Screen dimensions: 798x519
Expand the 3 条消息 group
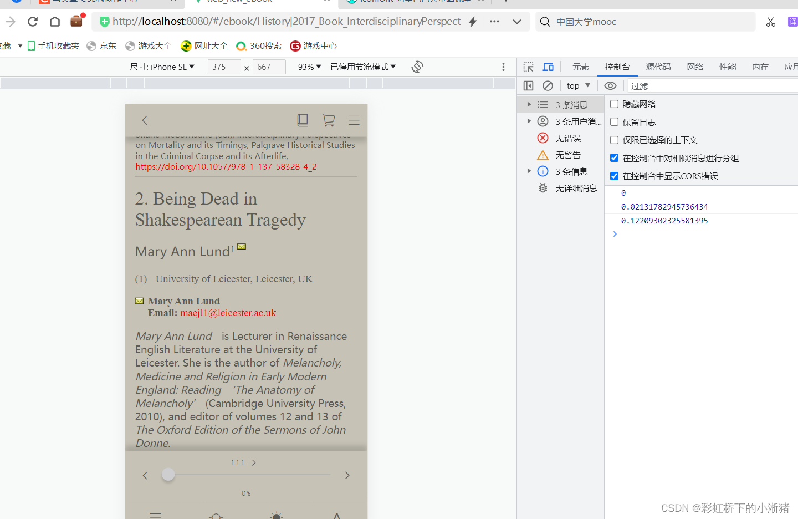coord(529,104)
